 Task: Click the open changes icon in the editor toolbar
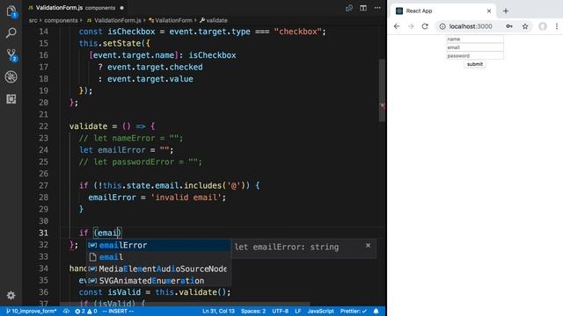pyautogui.click(x=349, y=8)
